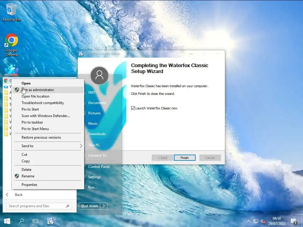The image size is (303, 227).
Task: Open Task View in taskbar
Action: (x=36, y=221)
